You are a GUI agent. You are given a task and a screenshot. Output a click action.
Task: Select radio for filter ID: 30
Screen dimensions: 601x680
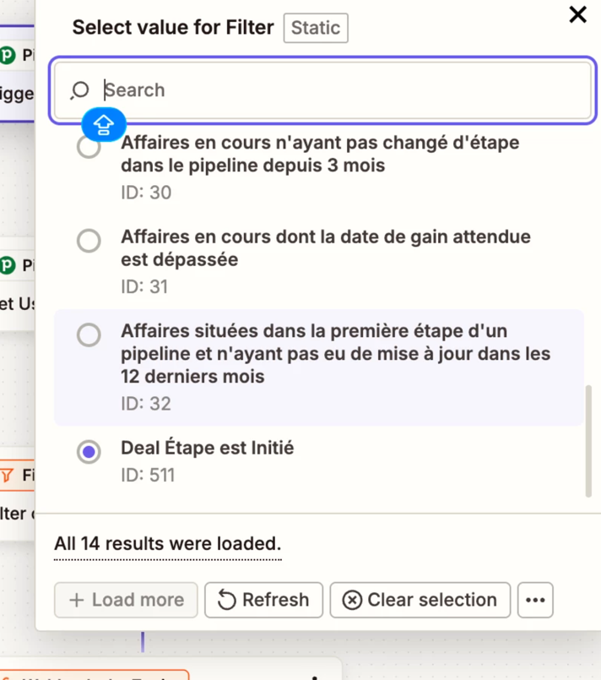[x=89, y=147]
